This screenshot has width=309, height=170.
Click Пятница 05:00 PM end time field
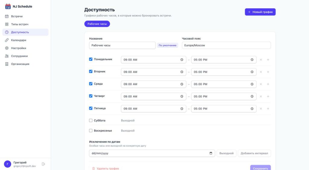point(224,109)
